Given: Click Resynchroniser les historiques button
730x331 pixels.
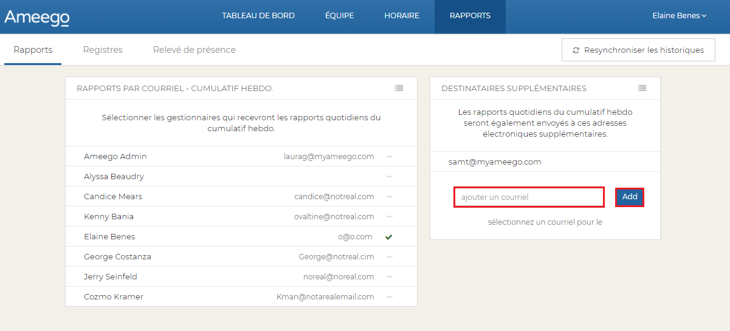Looking at the screenshot, I should [638, 50].
